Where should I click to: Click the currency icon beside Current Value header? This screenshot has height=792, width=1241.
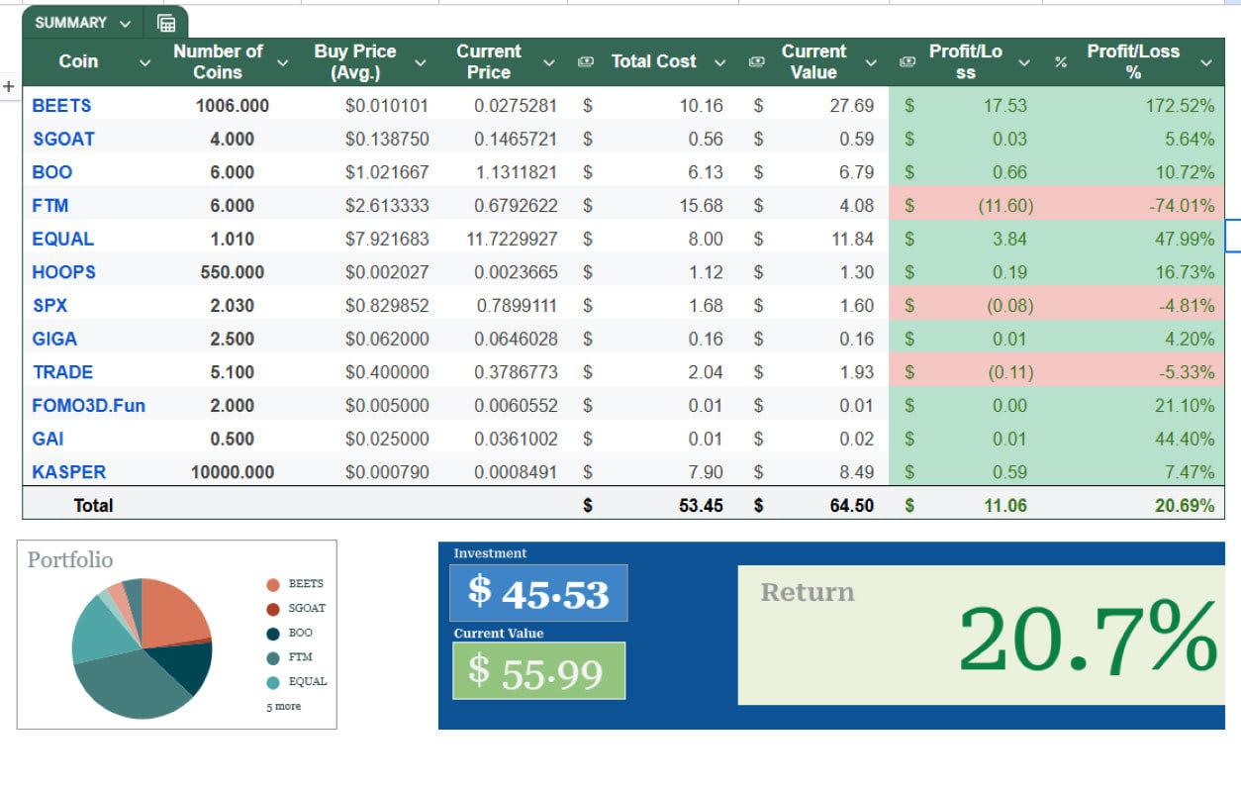coord(757,61)
